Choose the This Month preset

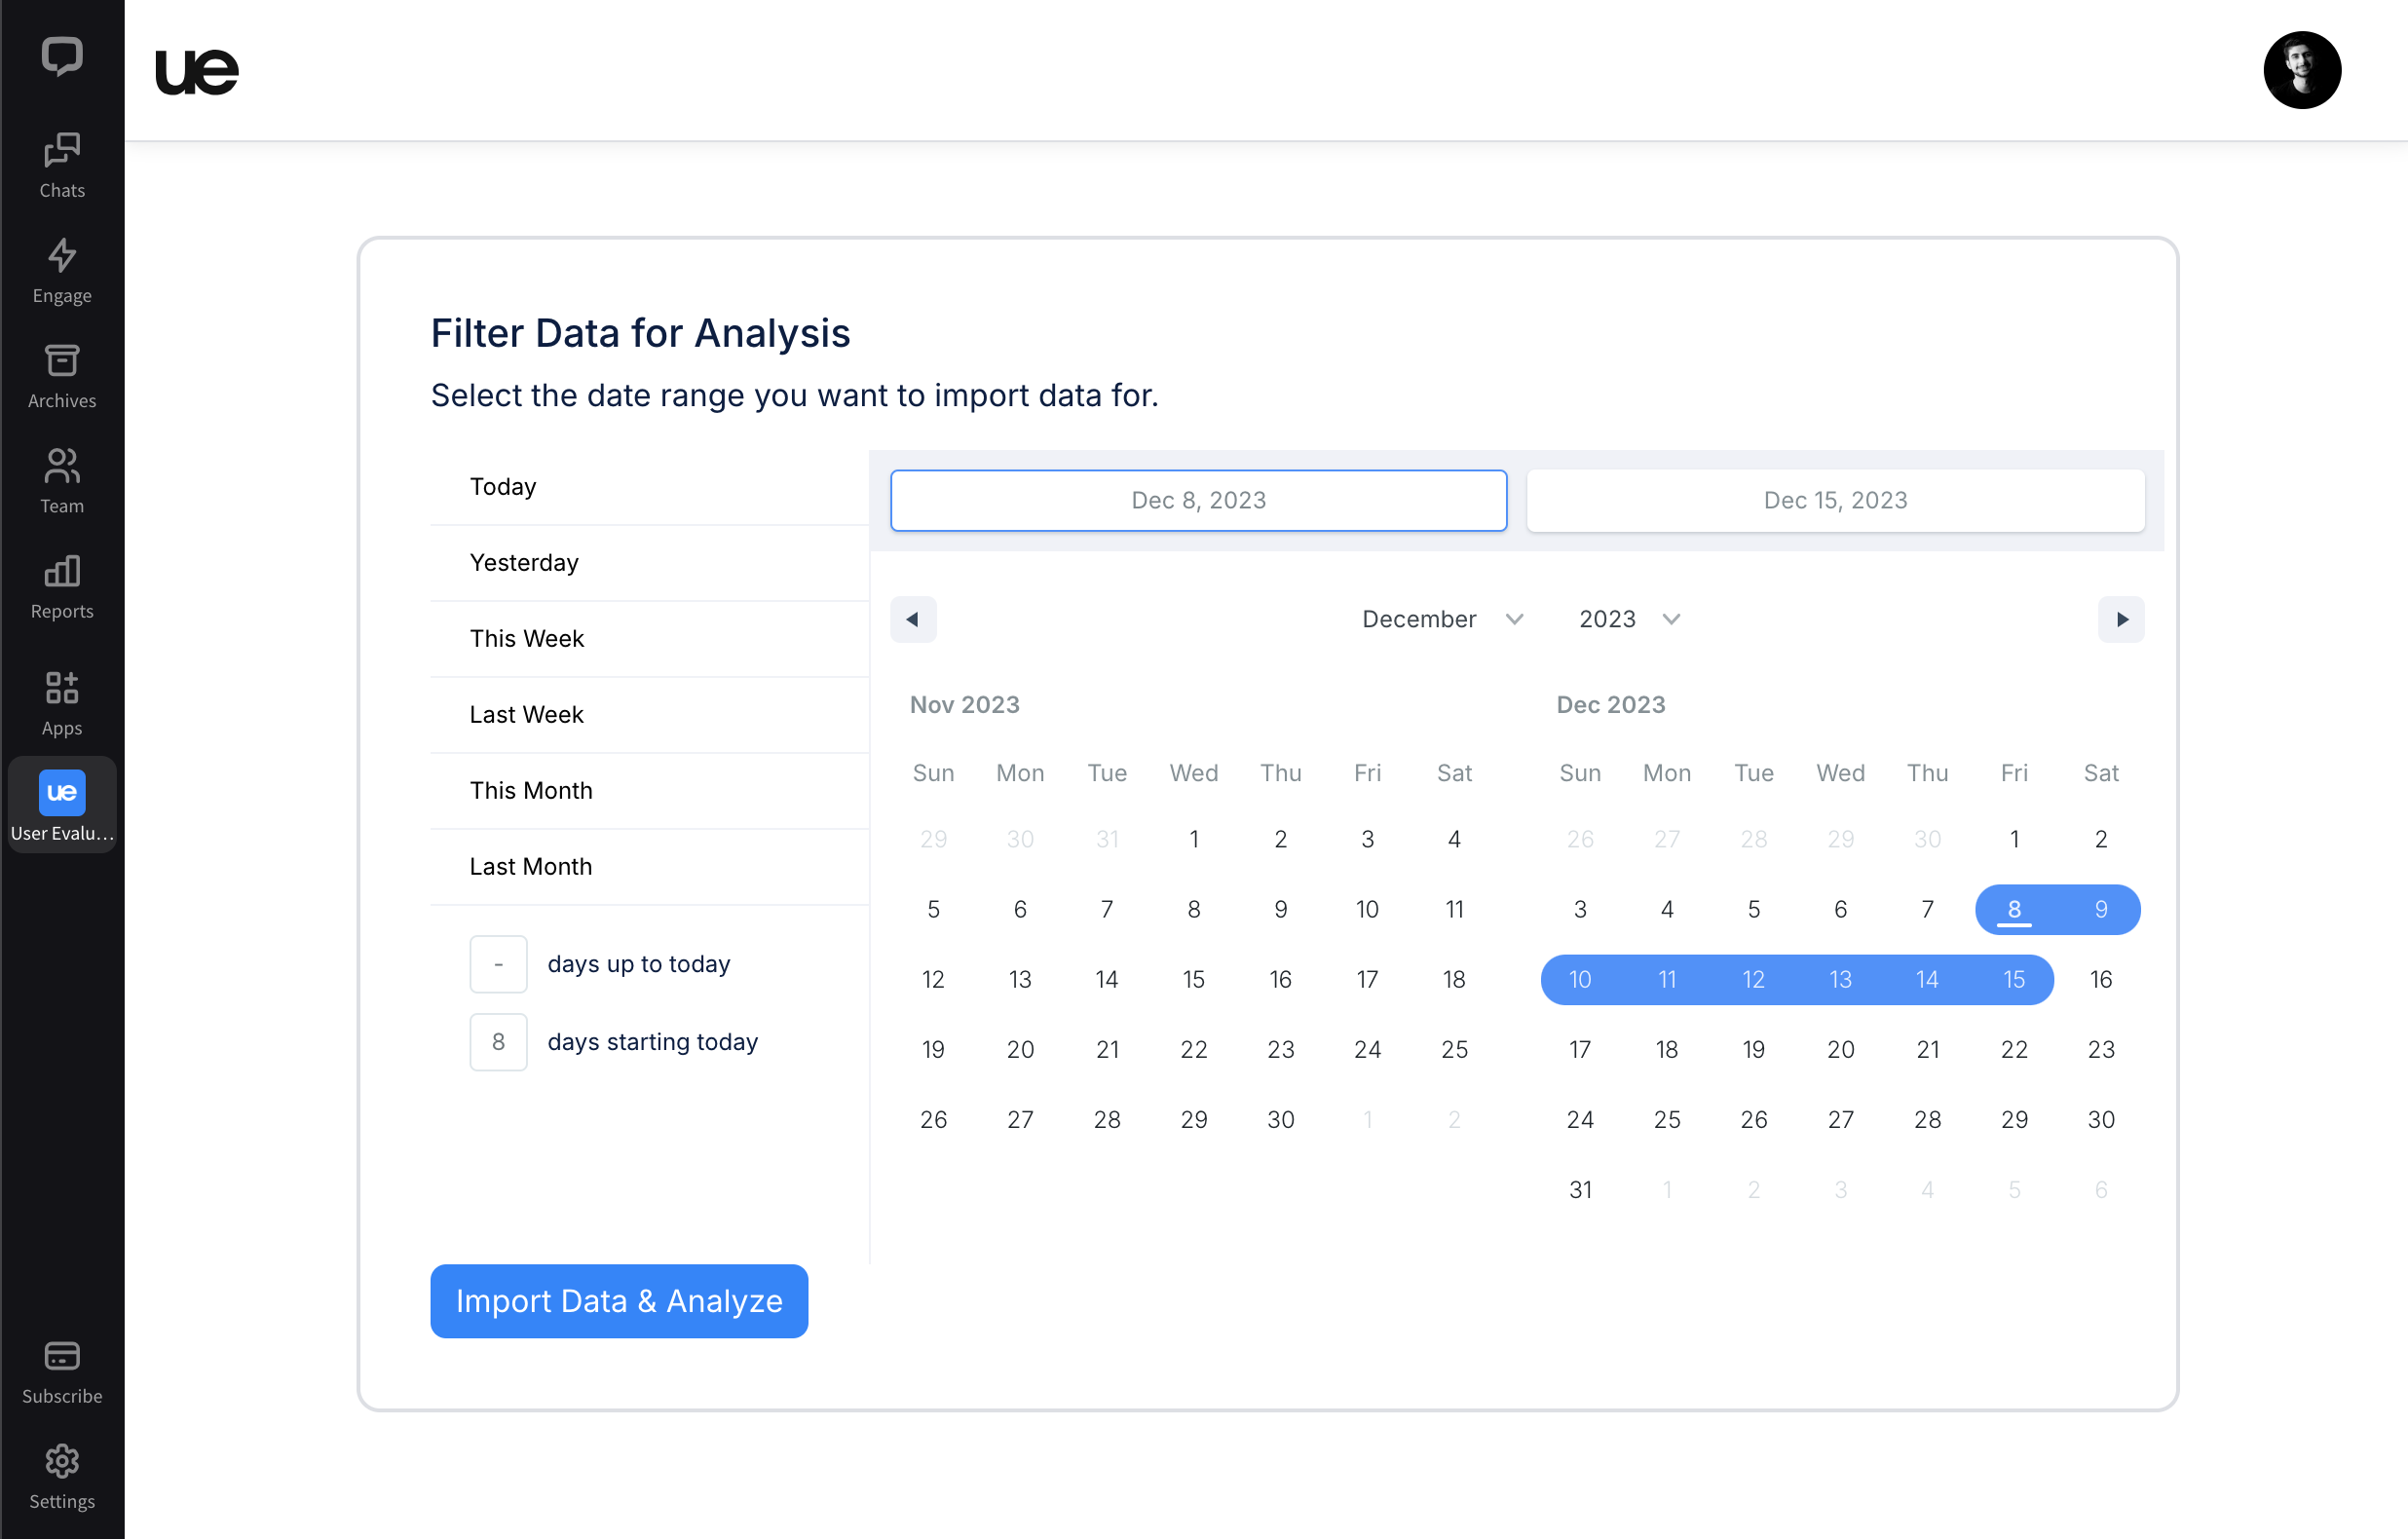(531, 790)
